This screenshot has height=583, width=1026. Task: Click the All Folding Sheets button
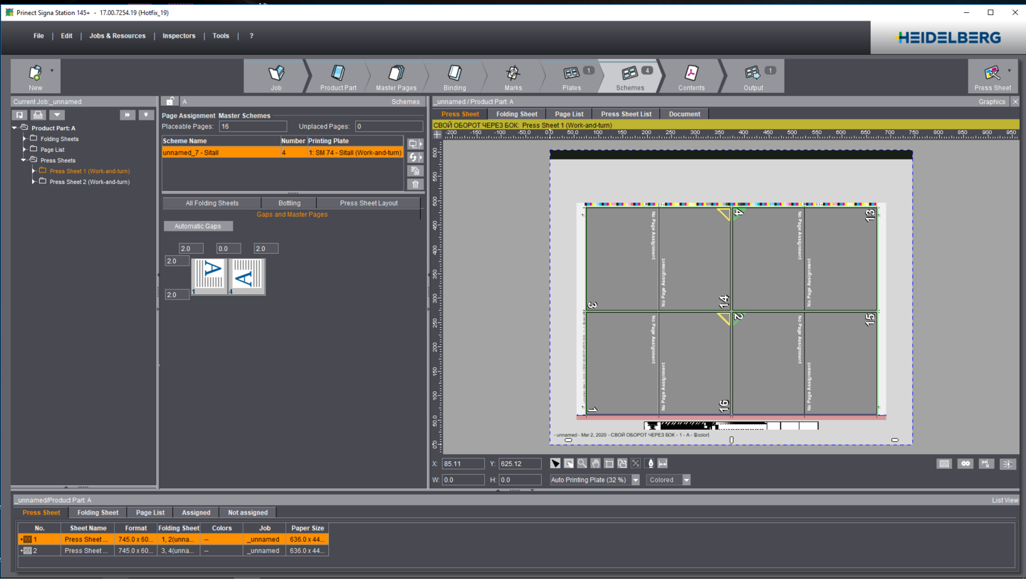(212, 203)
